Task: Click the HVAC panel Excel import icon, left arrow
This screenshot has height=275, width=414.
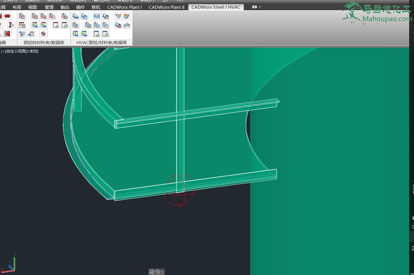Action: click(84, 34)
